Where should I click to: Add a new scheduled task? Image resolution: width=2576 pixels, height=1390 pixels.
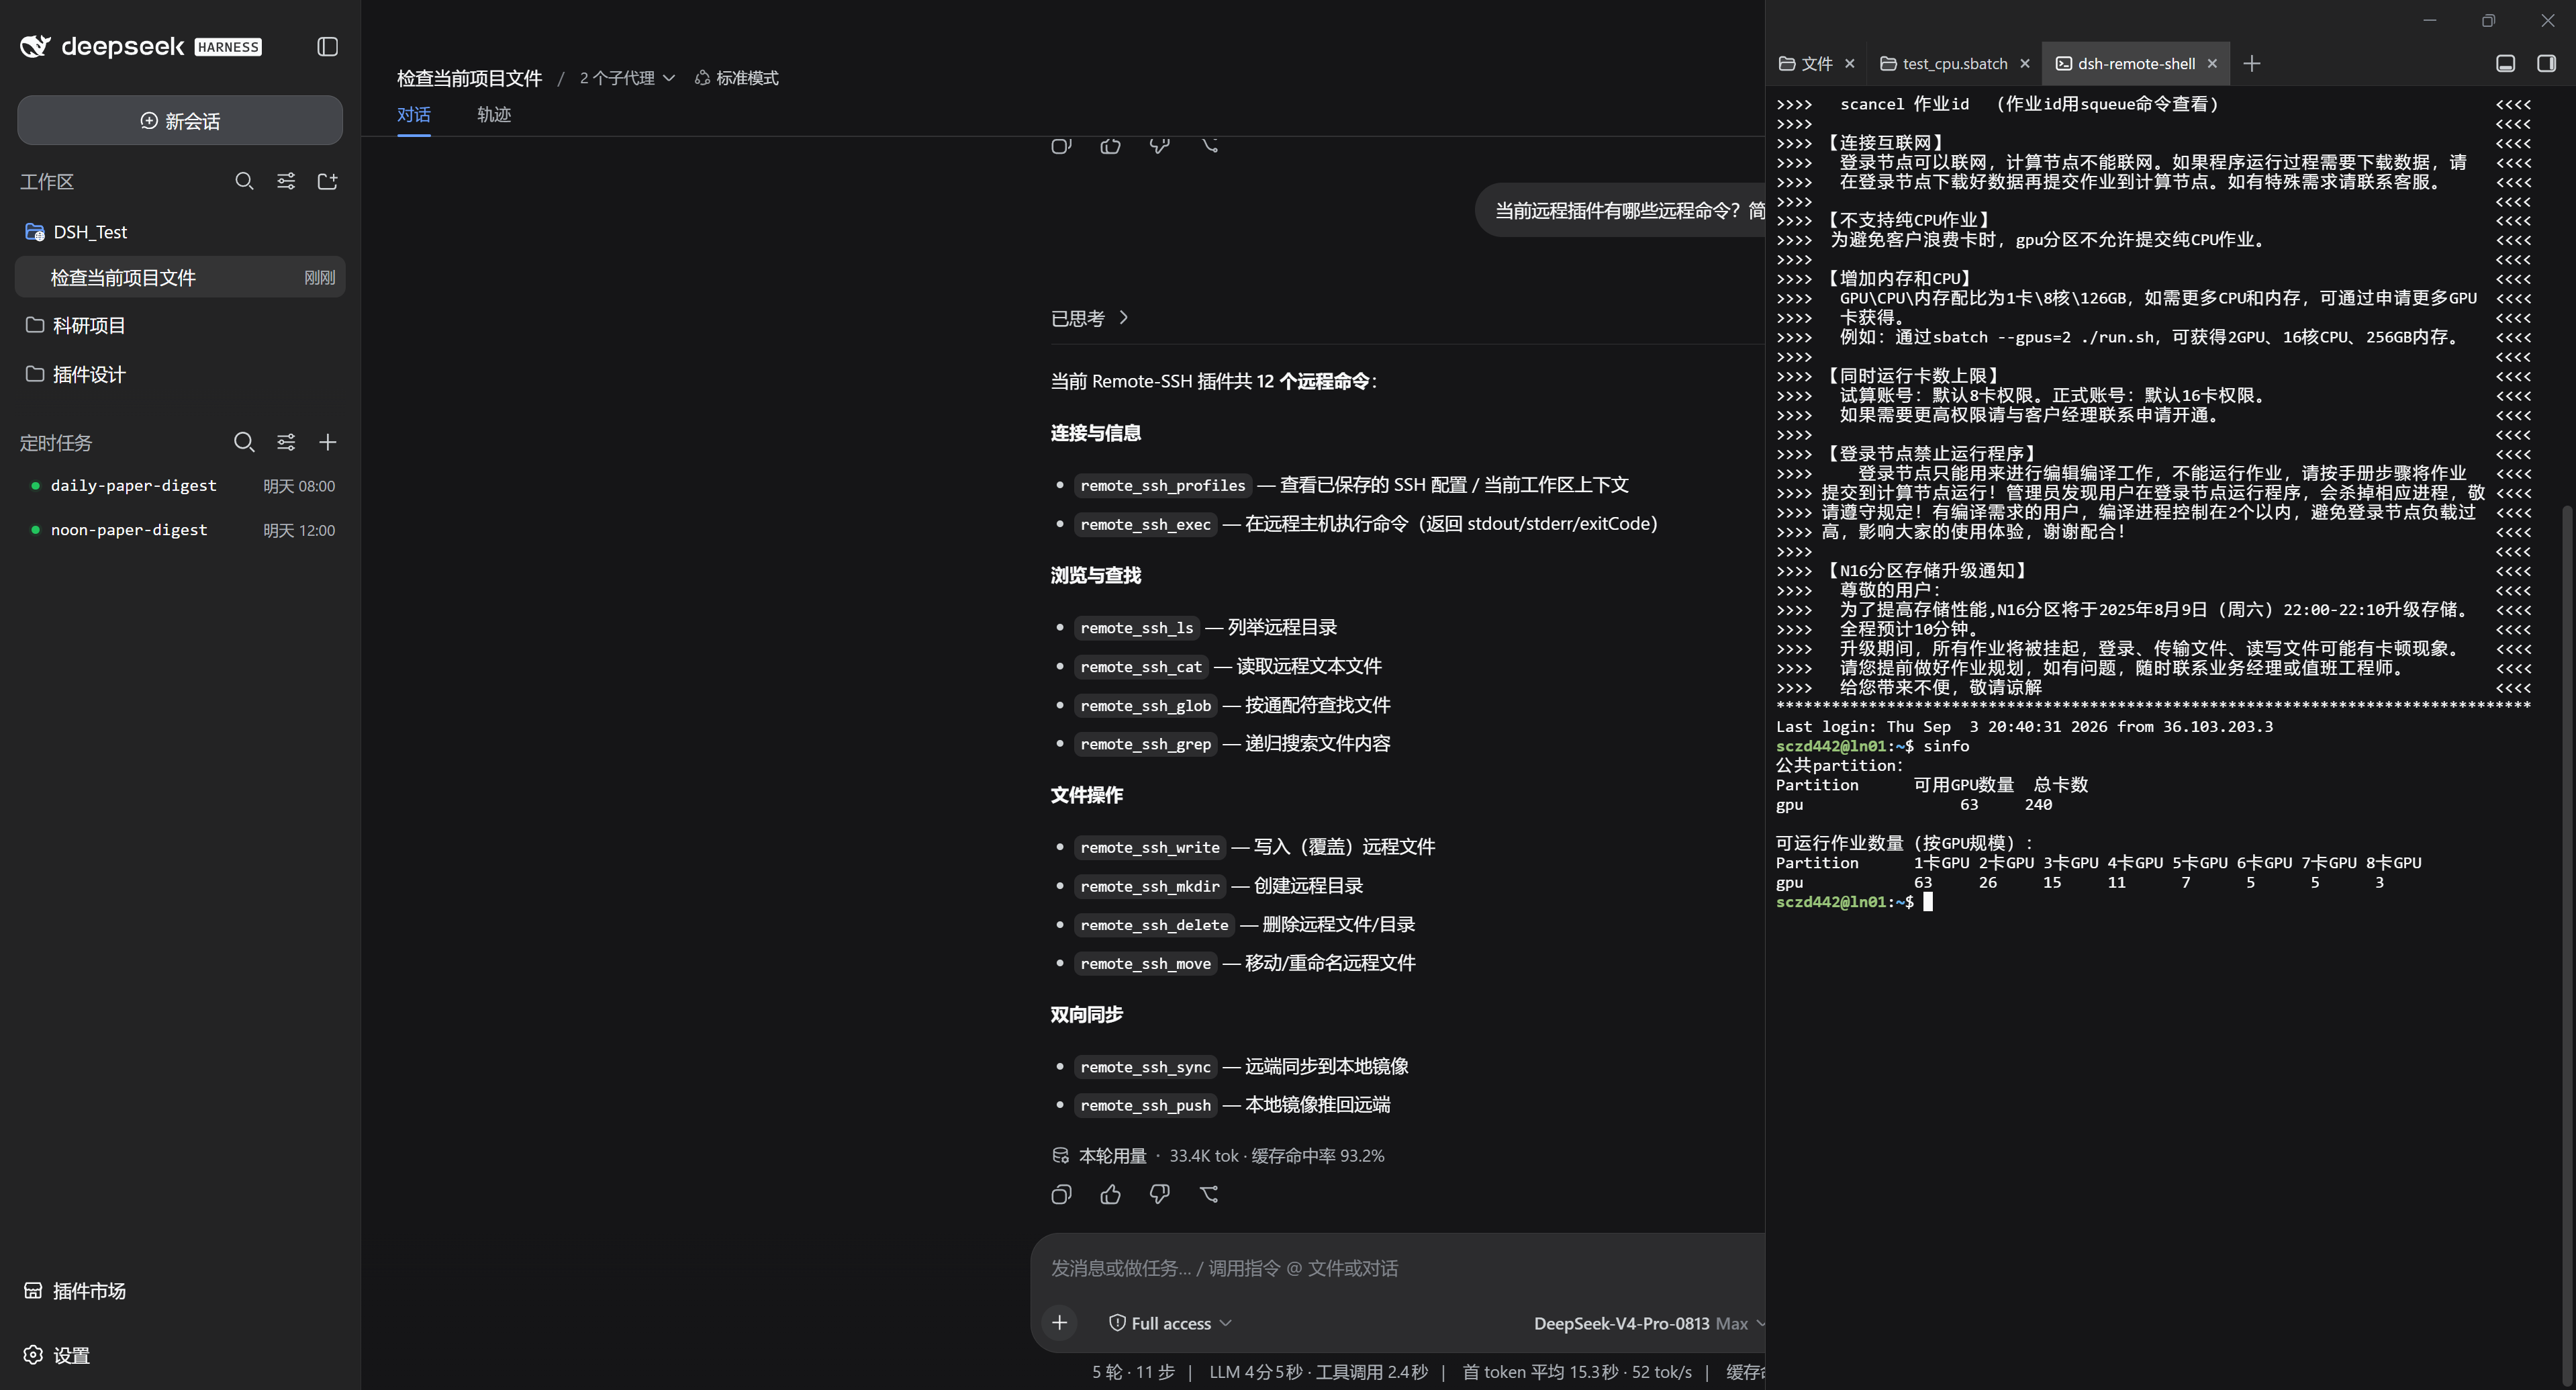(x=327, y=442)
